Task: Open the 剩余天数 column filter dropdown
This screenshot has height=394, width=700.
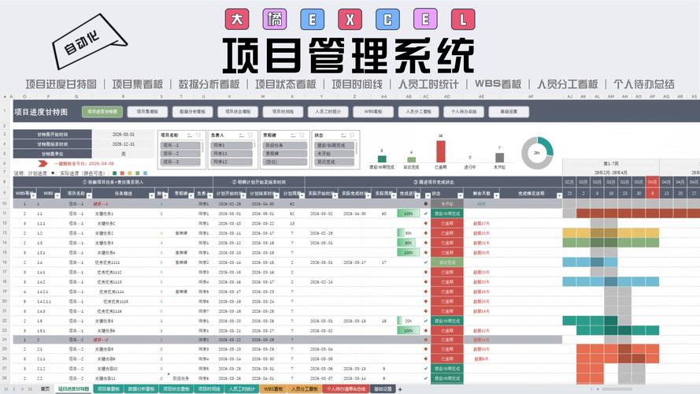Action: tap(496, 195)
